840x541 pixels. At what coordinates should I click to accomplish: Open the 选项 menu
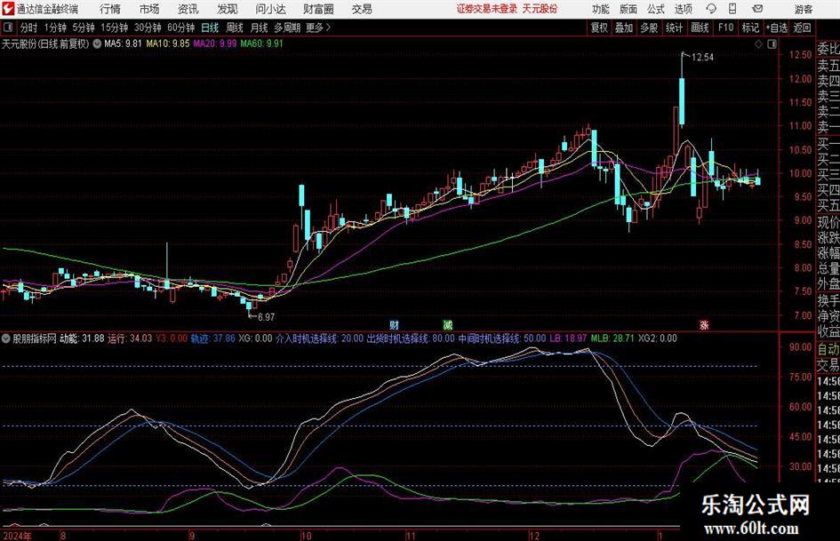tap(683, 9)
